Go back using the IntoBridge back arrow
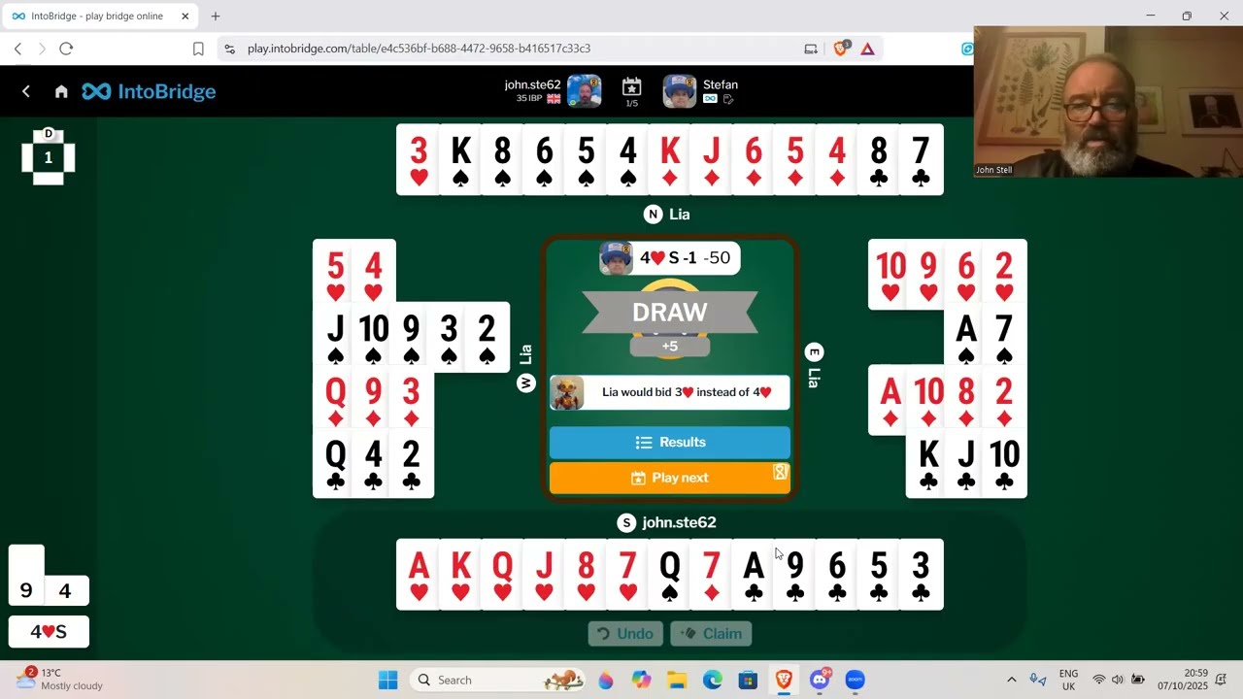1243x699 pixels. (x=26, y=91)
